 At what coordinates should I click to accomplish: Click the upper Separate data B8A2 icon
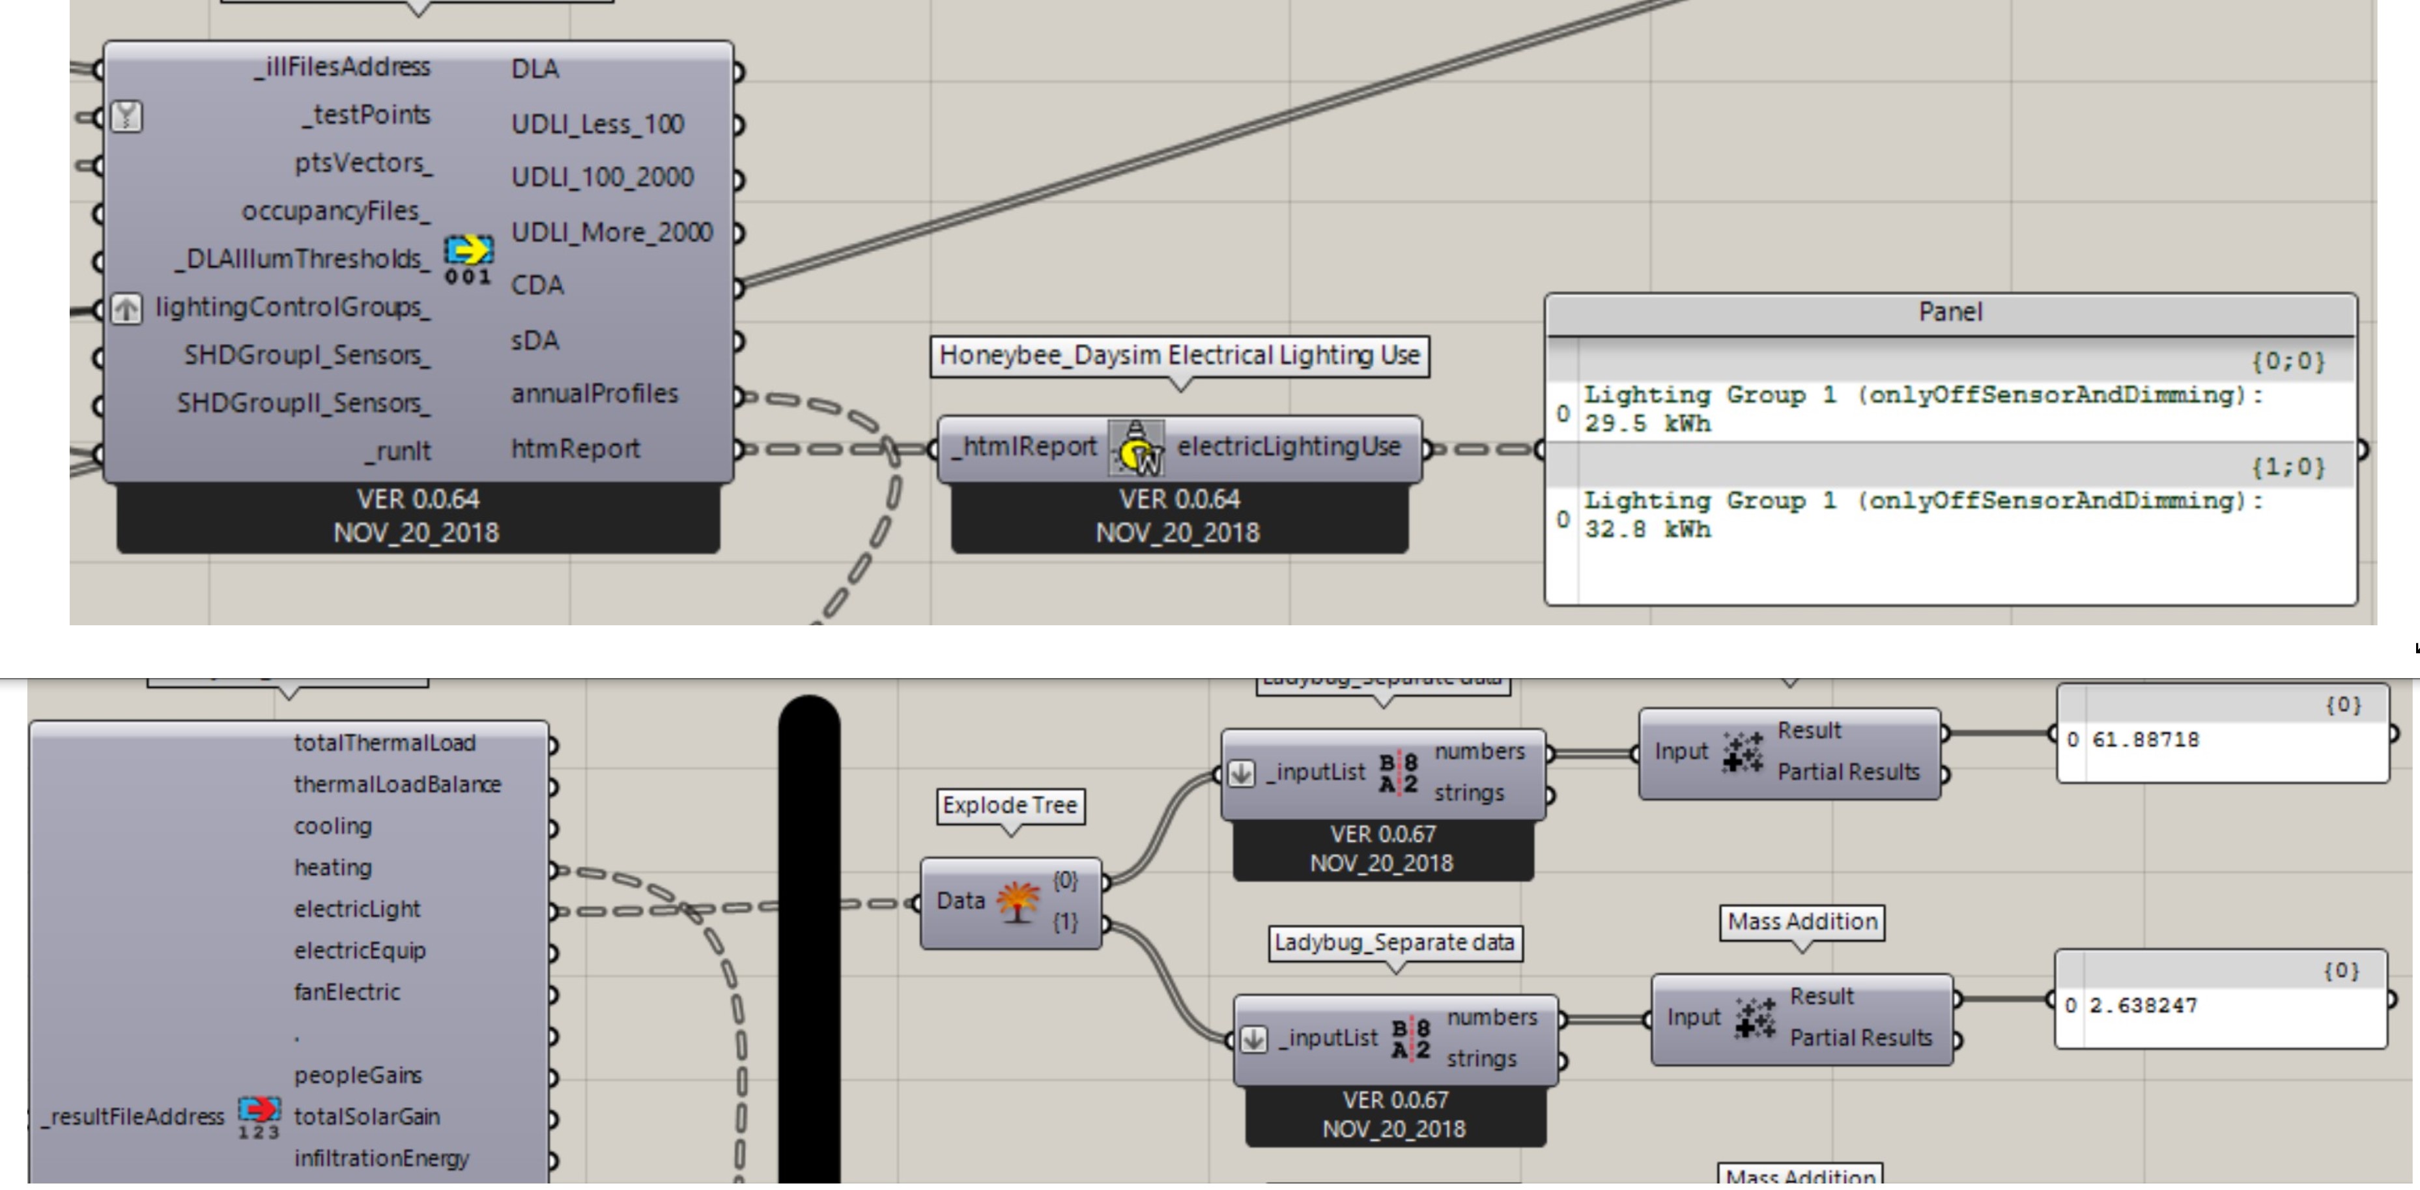1398,773
